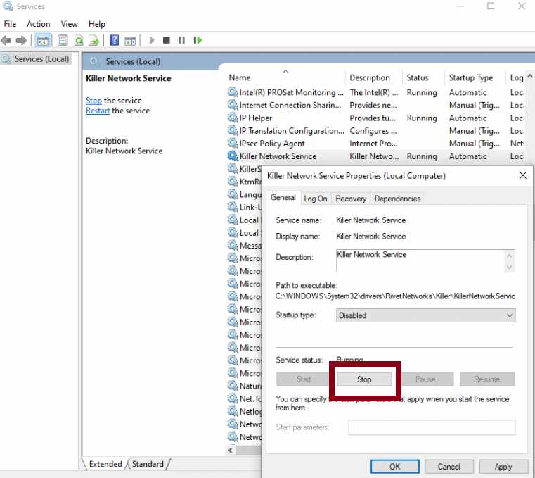Screen dimensions: 535x478
Task: Click the description box scroll up arrow
Action: [x=510, y=256]
